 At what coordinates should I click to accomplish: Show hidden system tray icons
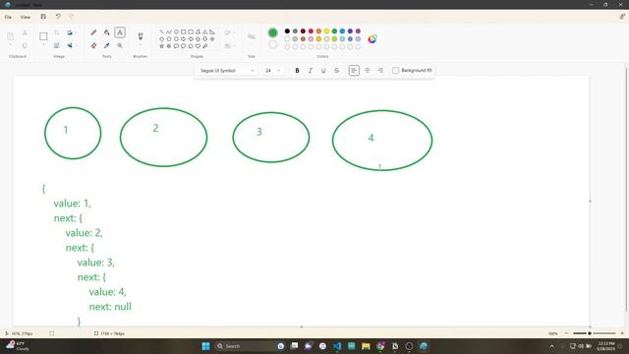pos(552,346)
